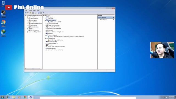Viewport: 176px width, 99px height.
Task: Click the left pane horizontal scrollbar thumb
Action: [x=33, y=68]
